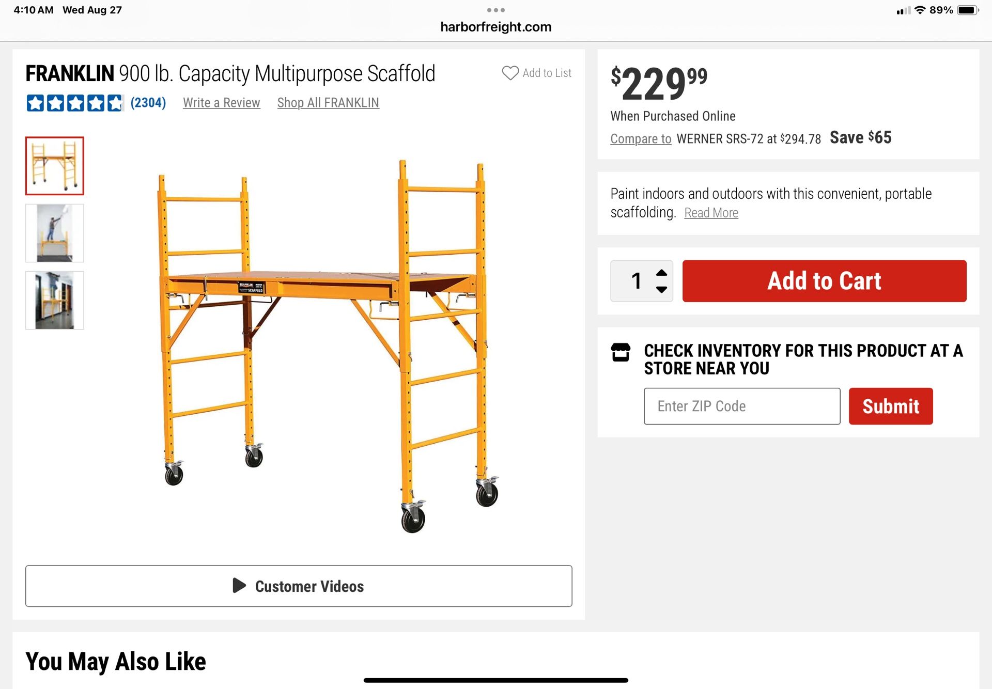992x689 pixels.
Task: Tap the battery status icon
Action: [x=967, y=10]
